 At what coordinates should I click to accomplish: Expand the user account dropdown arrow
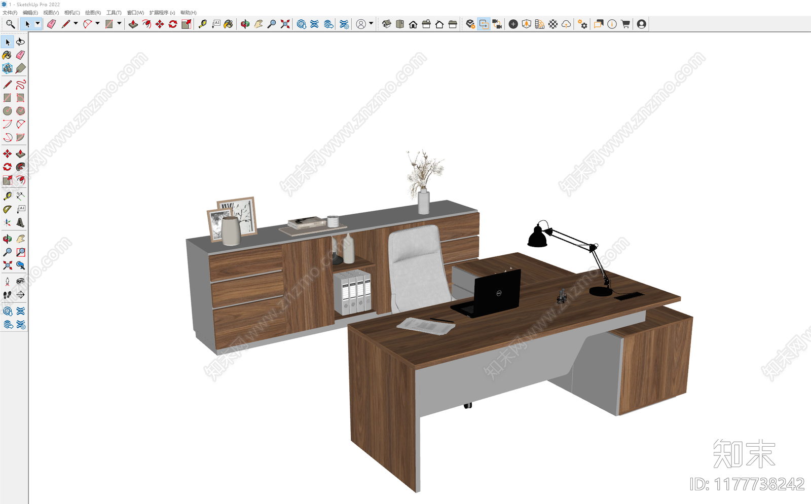coord(371,23)
